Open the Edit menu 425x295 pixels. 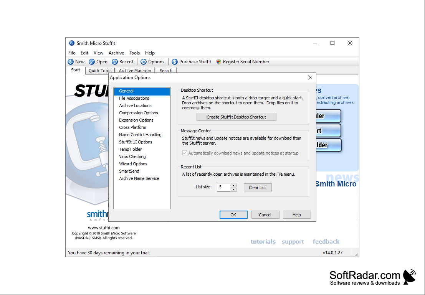coord(84,53)
